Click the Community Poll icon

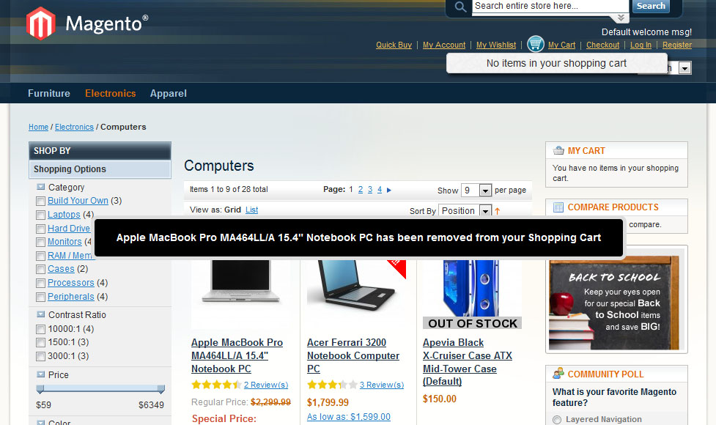(x=558, y=374)
